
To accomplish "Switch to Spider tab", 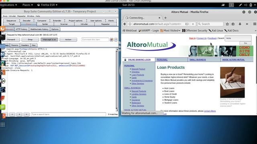I will (45, 24).
